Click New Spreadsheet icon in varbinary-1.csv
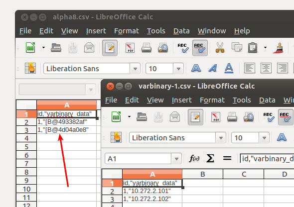294x207 pixels. [x=116, y=117]
